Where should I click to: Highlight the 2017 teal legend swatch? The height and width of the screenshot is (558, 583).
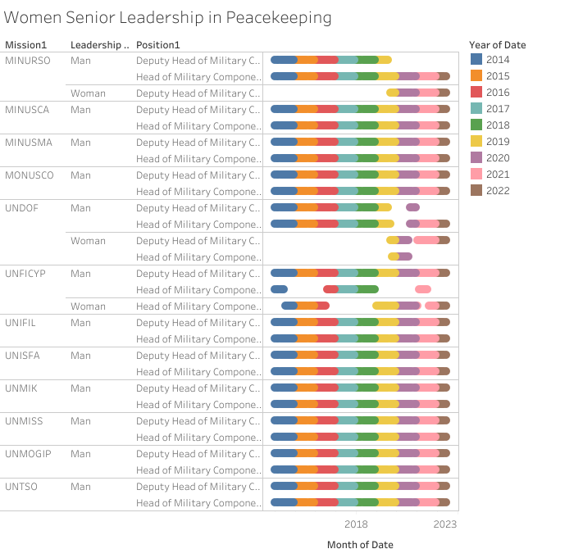[476, 109]
